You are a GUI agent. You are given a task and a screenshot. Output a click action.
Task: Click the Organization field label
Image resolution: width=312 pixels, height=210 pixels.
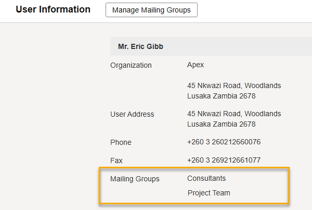131,65
